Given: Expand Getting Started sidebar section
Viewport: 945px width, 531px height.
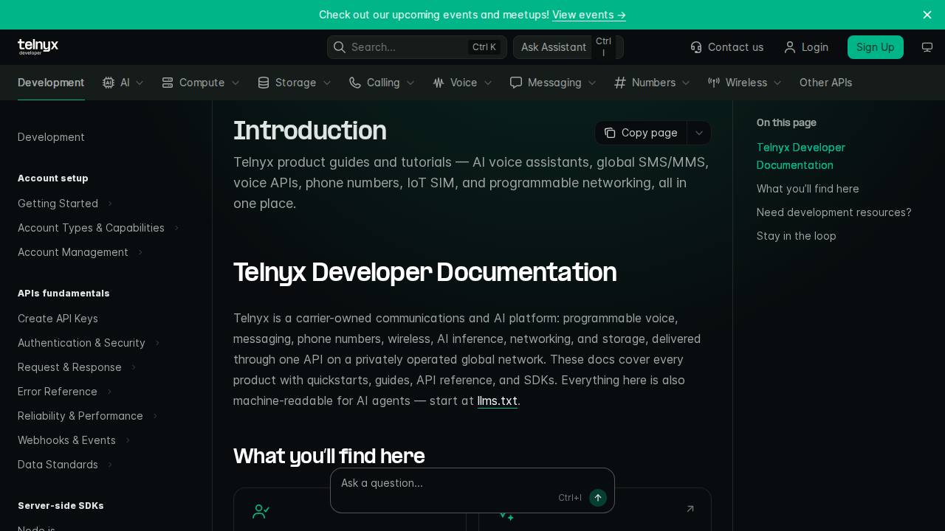Looking at the screenshot, I should (x=110, y=204).
